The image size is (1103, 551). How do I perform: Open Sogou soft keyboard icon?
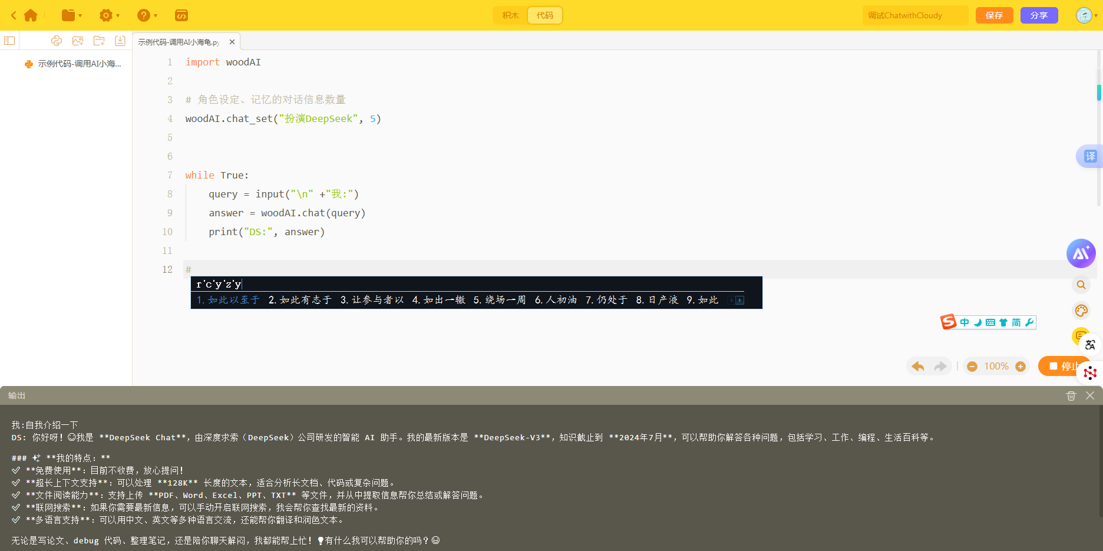[990, 322]
